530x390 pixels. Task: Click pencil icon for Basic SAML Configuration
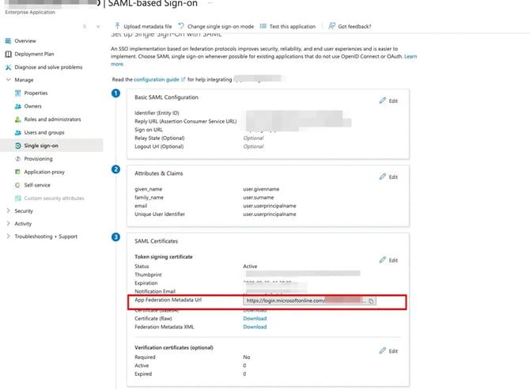tap(382, 100)
